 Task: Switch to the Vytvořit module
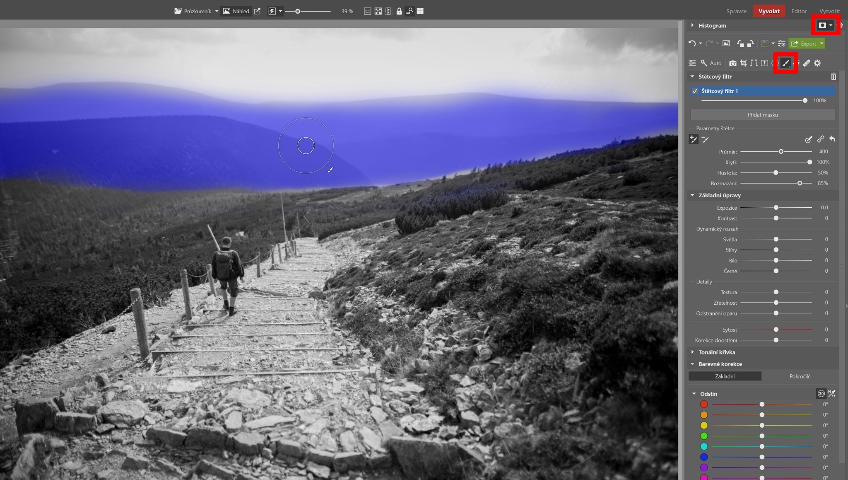pyautogui.click(x=829, y=11)
